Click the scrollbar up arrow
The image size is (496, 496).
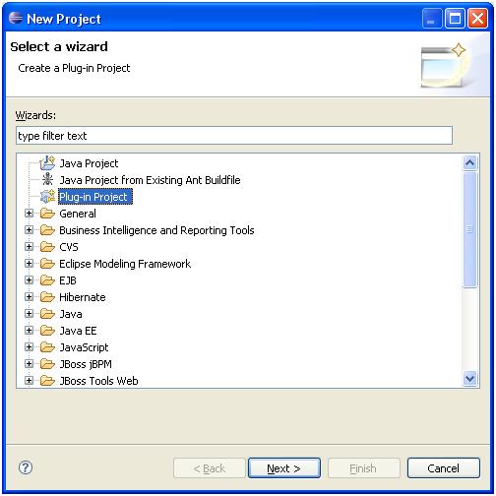470,162
